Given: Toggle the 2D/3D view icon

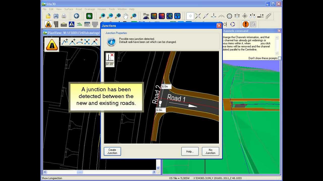Looking at the screenshot, I should coord(146,16).
